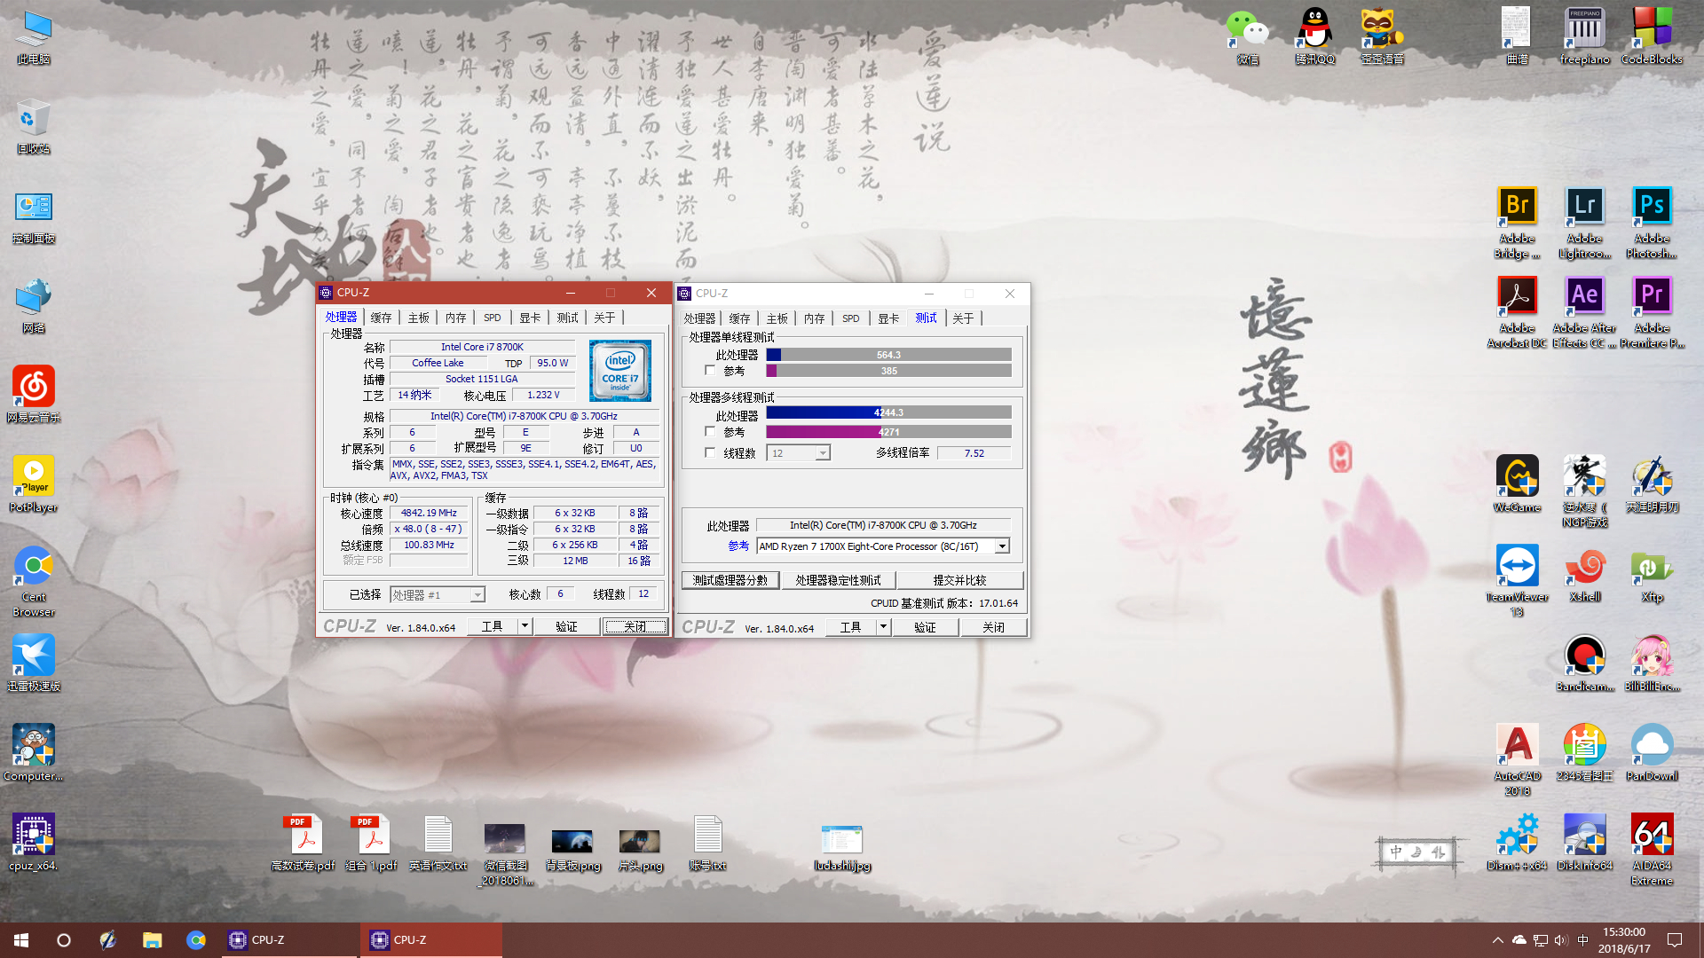This screenshot has height=958, width=1704.
Task: Open the 高数试卷.pdf file
Action: pyautogui.click(x=304, y=843)
